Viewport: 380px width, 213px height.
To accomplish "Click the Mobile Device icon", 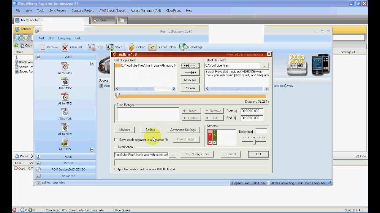I will (x=297, y=64).
